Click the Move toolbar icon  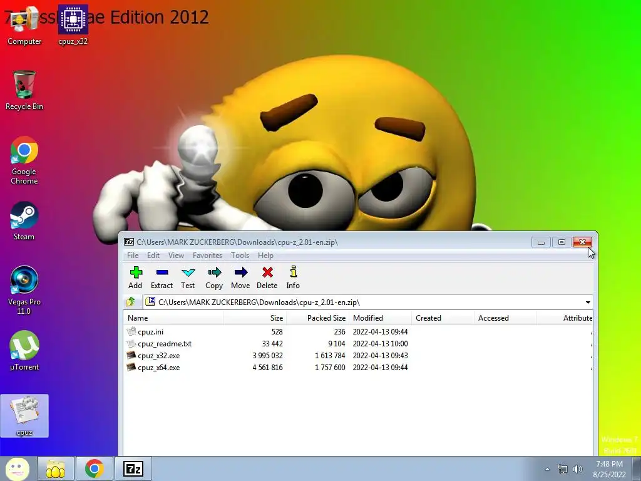point(241,272)
